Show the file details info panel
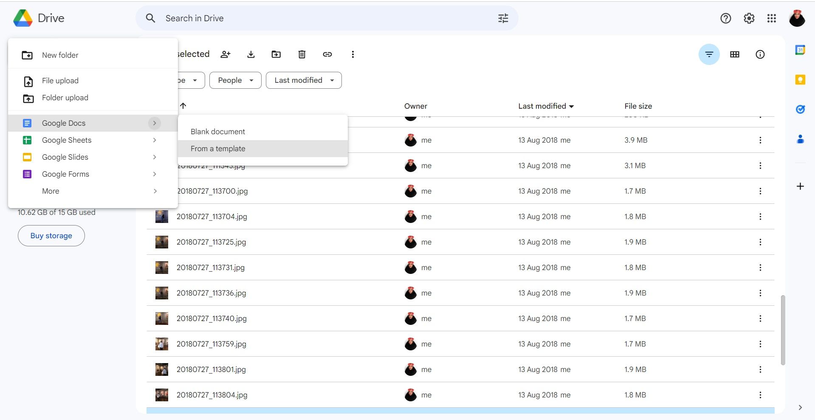This screenshot has height=420, width=815. pos(760,54)
